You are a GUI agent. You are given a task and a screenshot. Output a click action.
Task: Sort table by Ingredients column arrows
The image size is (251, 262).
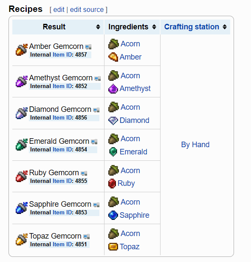point(154,27)
